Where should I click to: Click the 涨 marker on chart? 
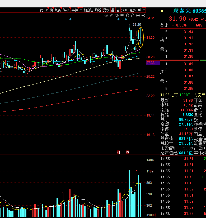pyautogui.click(x=128, y=152)
